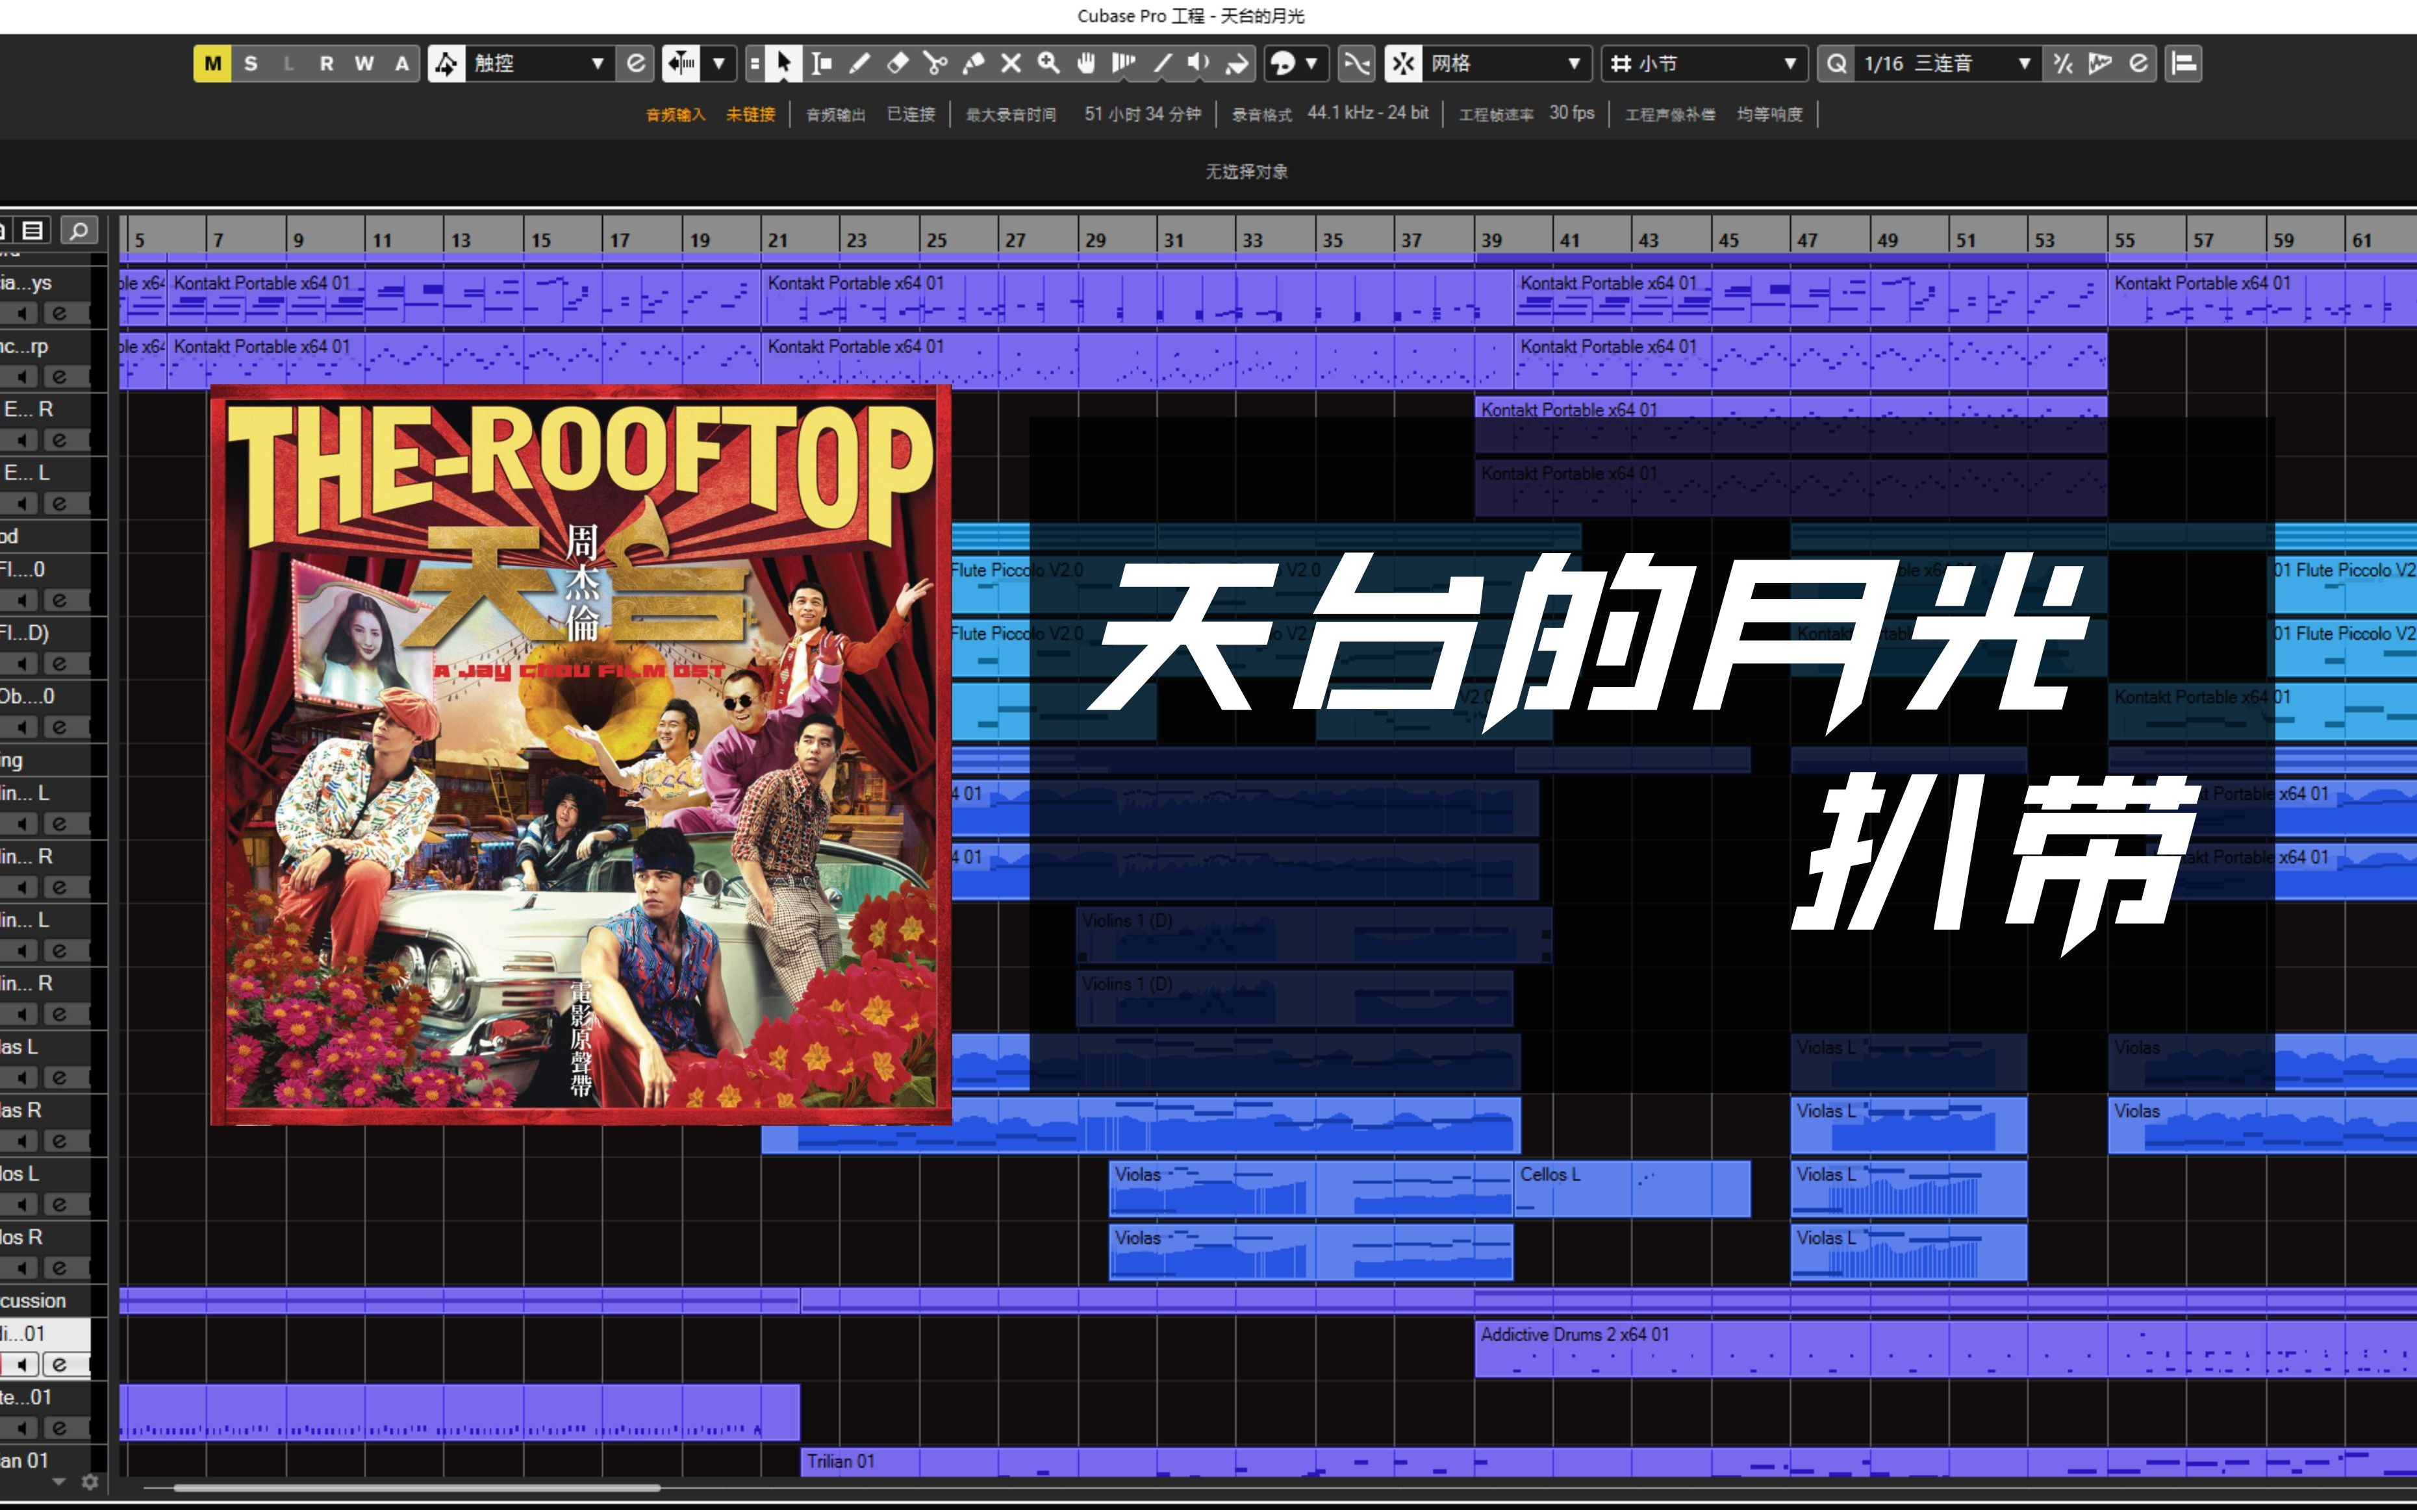Open the color selector dropdown arrow
2417x1510 pixels.
point(1312,63)
